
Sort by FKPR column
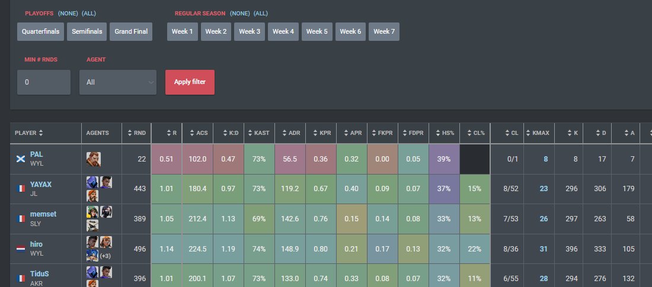pyautogui.click(x=382, y=133)
